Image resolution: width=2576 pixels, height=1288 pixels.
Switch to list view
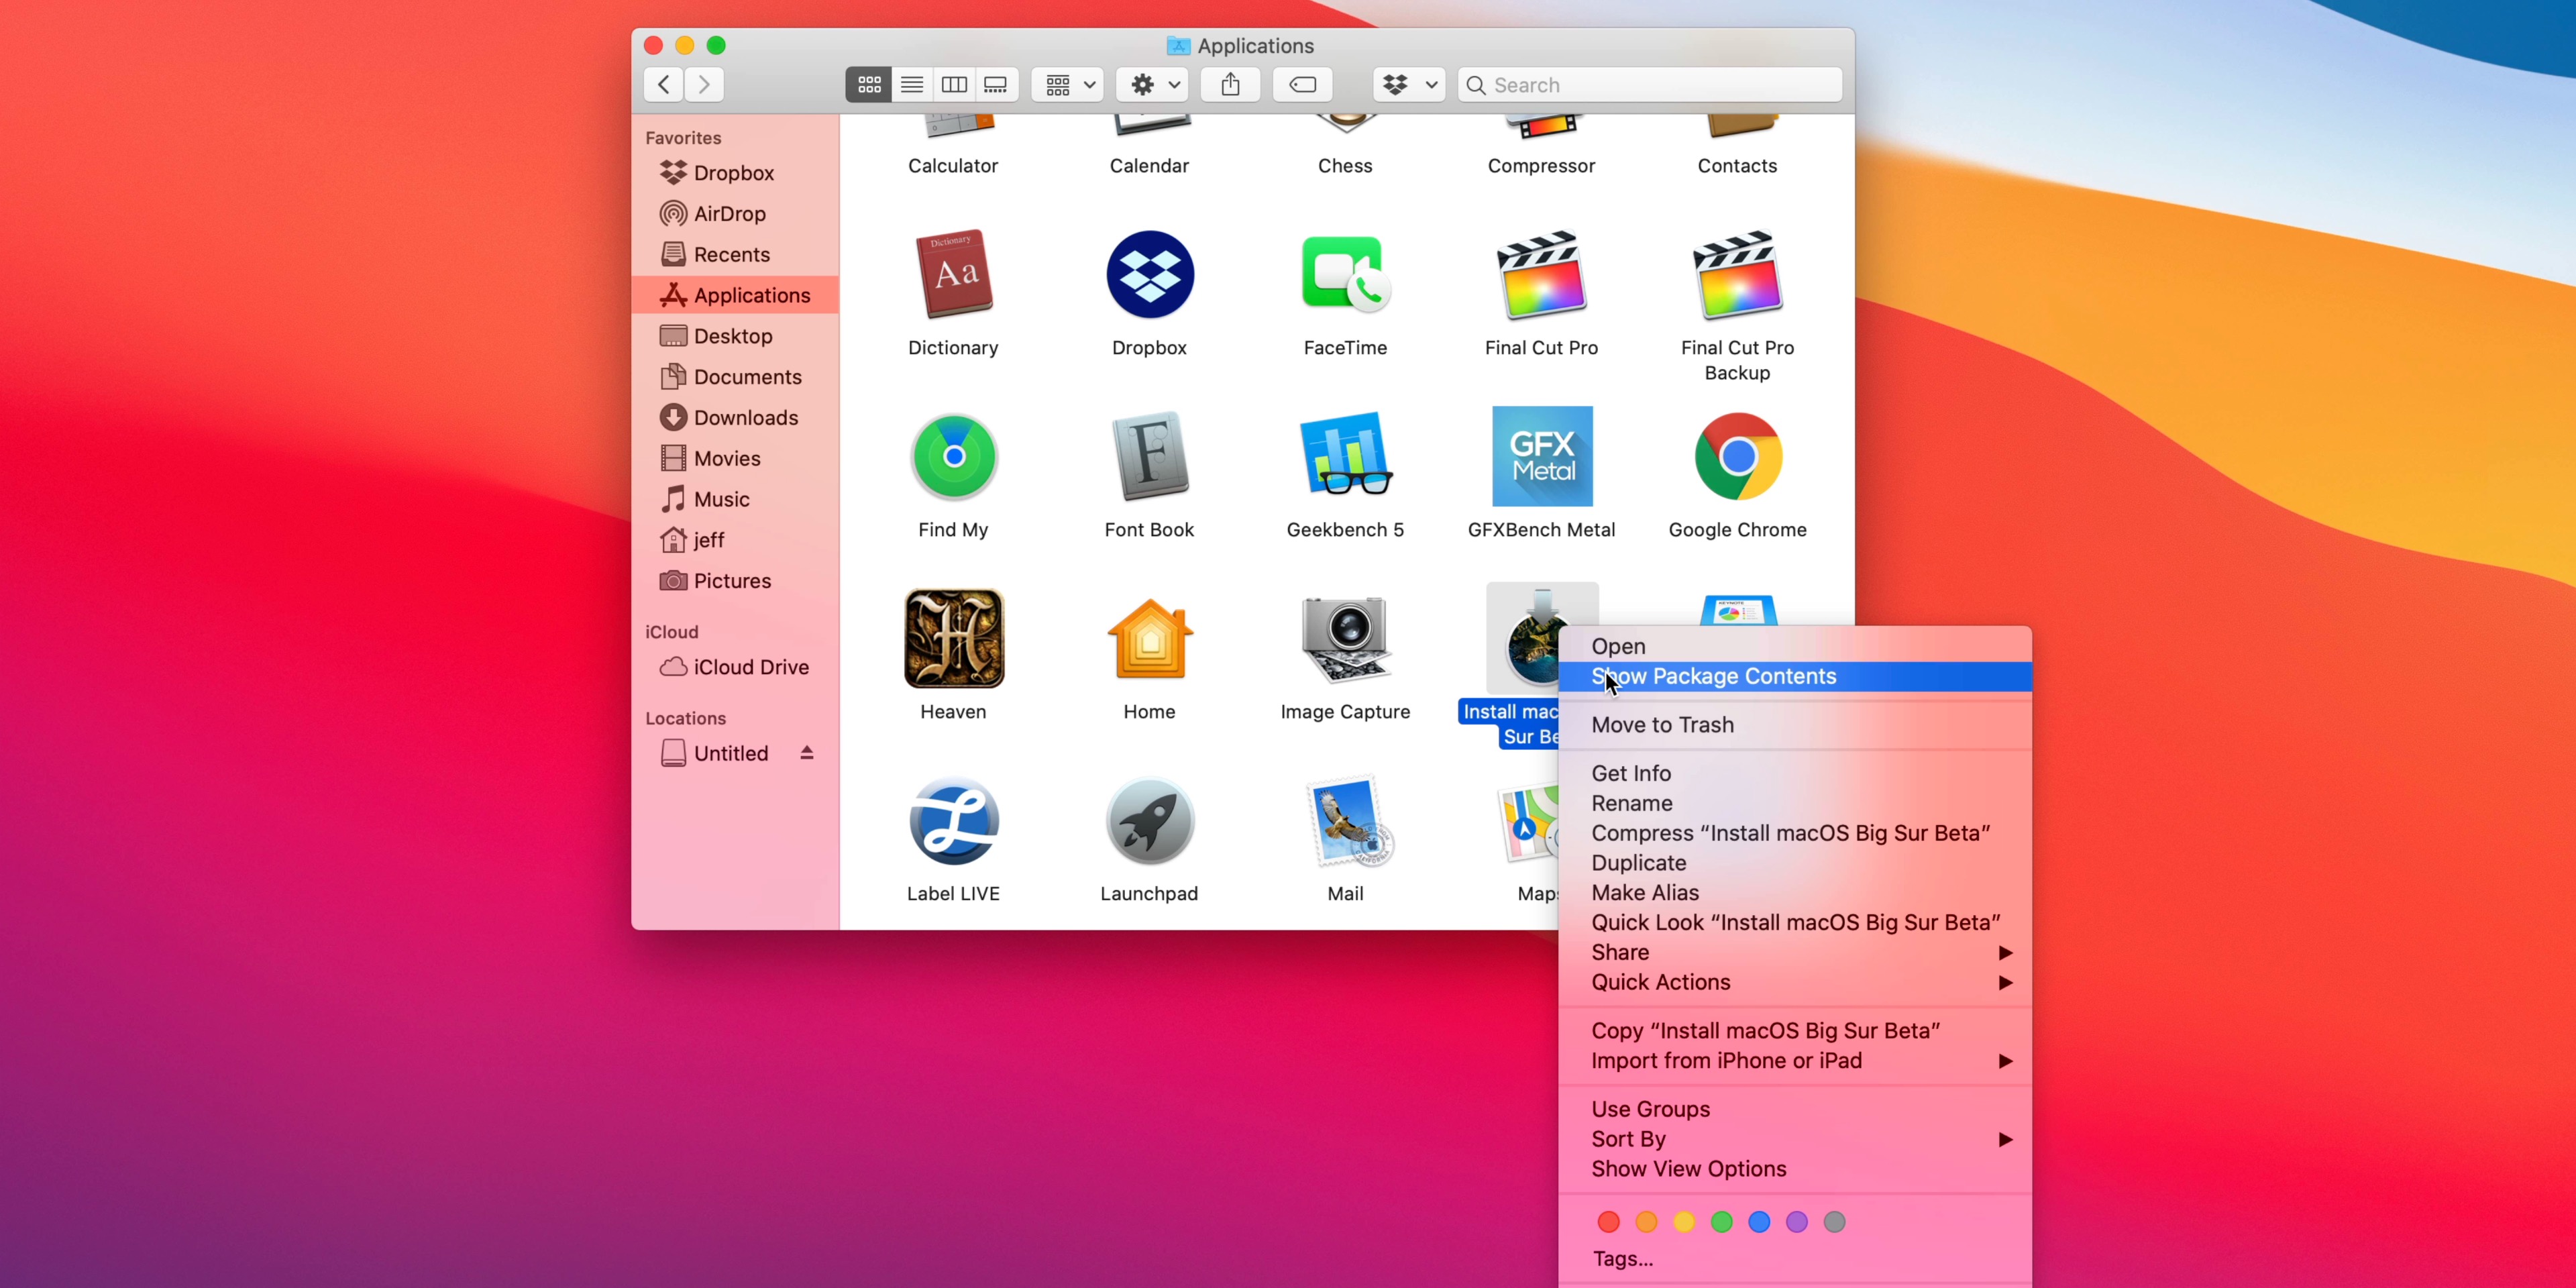coord(911,84)
